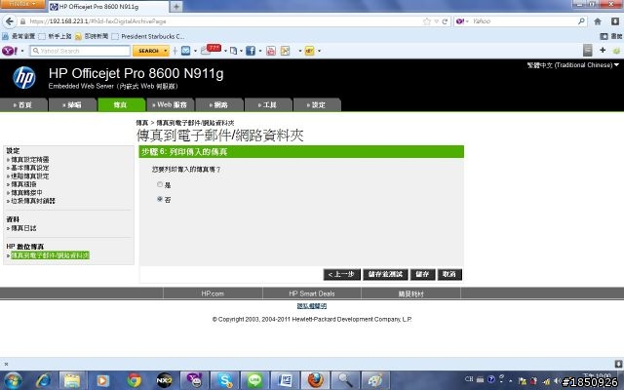624x390 pixels.
Task: Open highlighted 傳真到電子郵件/網路資料夾 sidebar link
Action: tap(50, 255)
